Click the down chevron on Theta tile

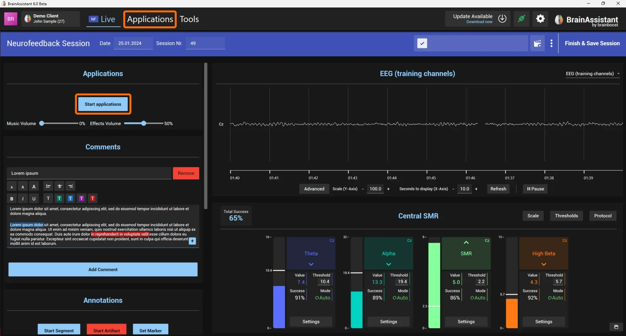pos(311,264)
